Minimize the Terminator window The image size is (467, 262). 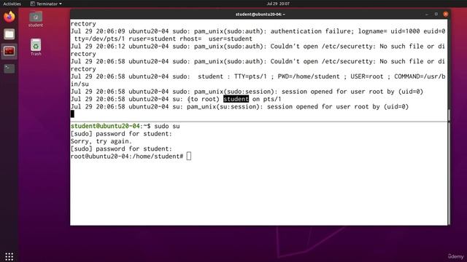[427, 15]
